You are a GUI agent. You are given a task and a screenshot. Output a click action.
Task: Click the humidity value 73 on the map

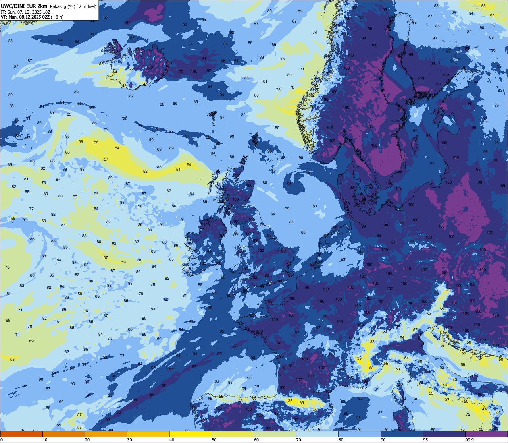tap(44, 183)
